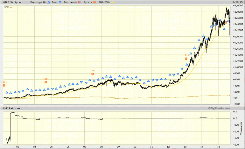Click the 08 year label on the time axis
Image resolution: width=245 pixels, height=149 pixels.
click(101, 147)
